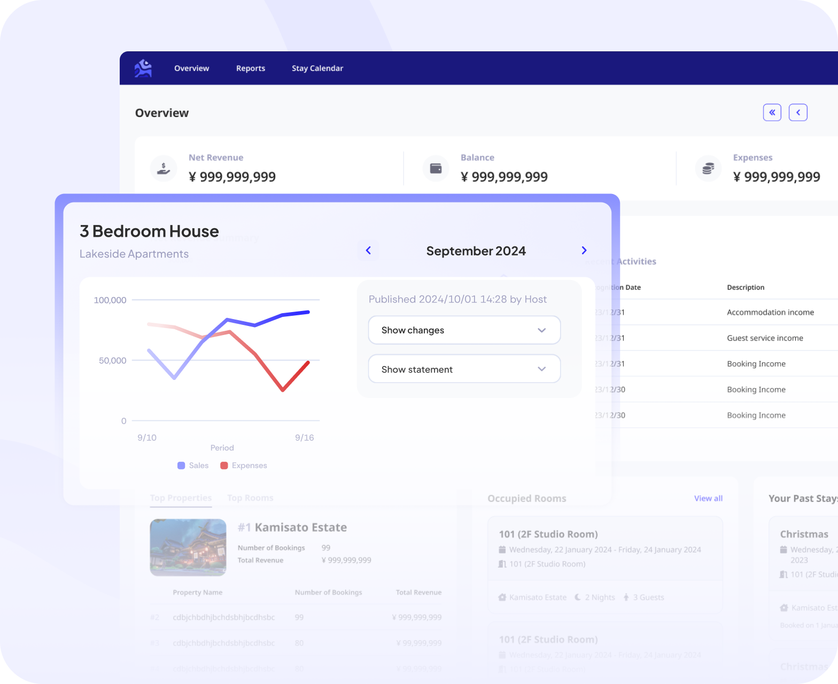Click the moon icon beside 2 Nights
Screen dimensions: 838x684
pos(578,597)
